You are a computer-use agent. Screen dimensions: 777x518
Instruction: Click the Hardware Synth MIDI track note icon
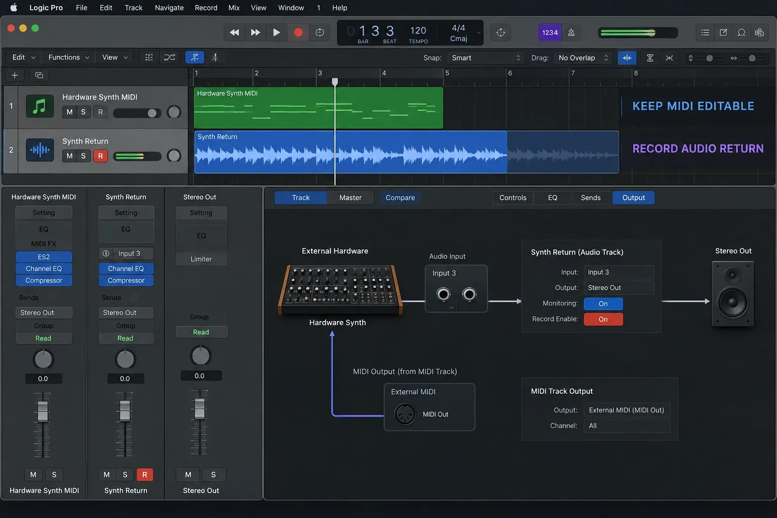(39, 106)
